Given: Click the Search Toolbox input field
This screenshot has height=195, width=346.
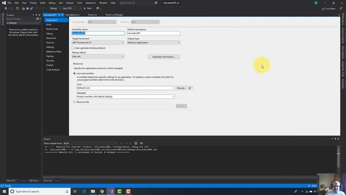Looking at the screenshot, I should (x=21, y=19).
